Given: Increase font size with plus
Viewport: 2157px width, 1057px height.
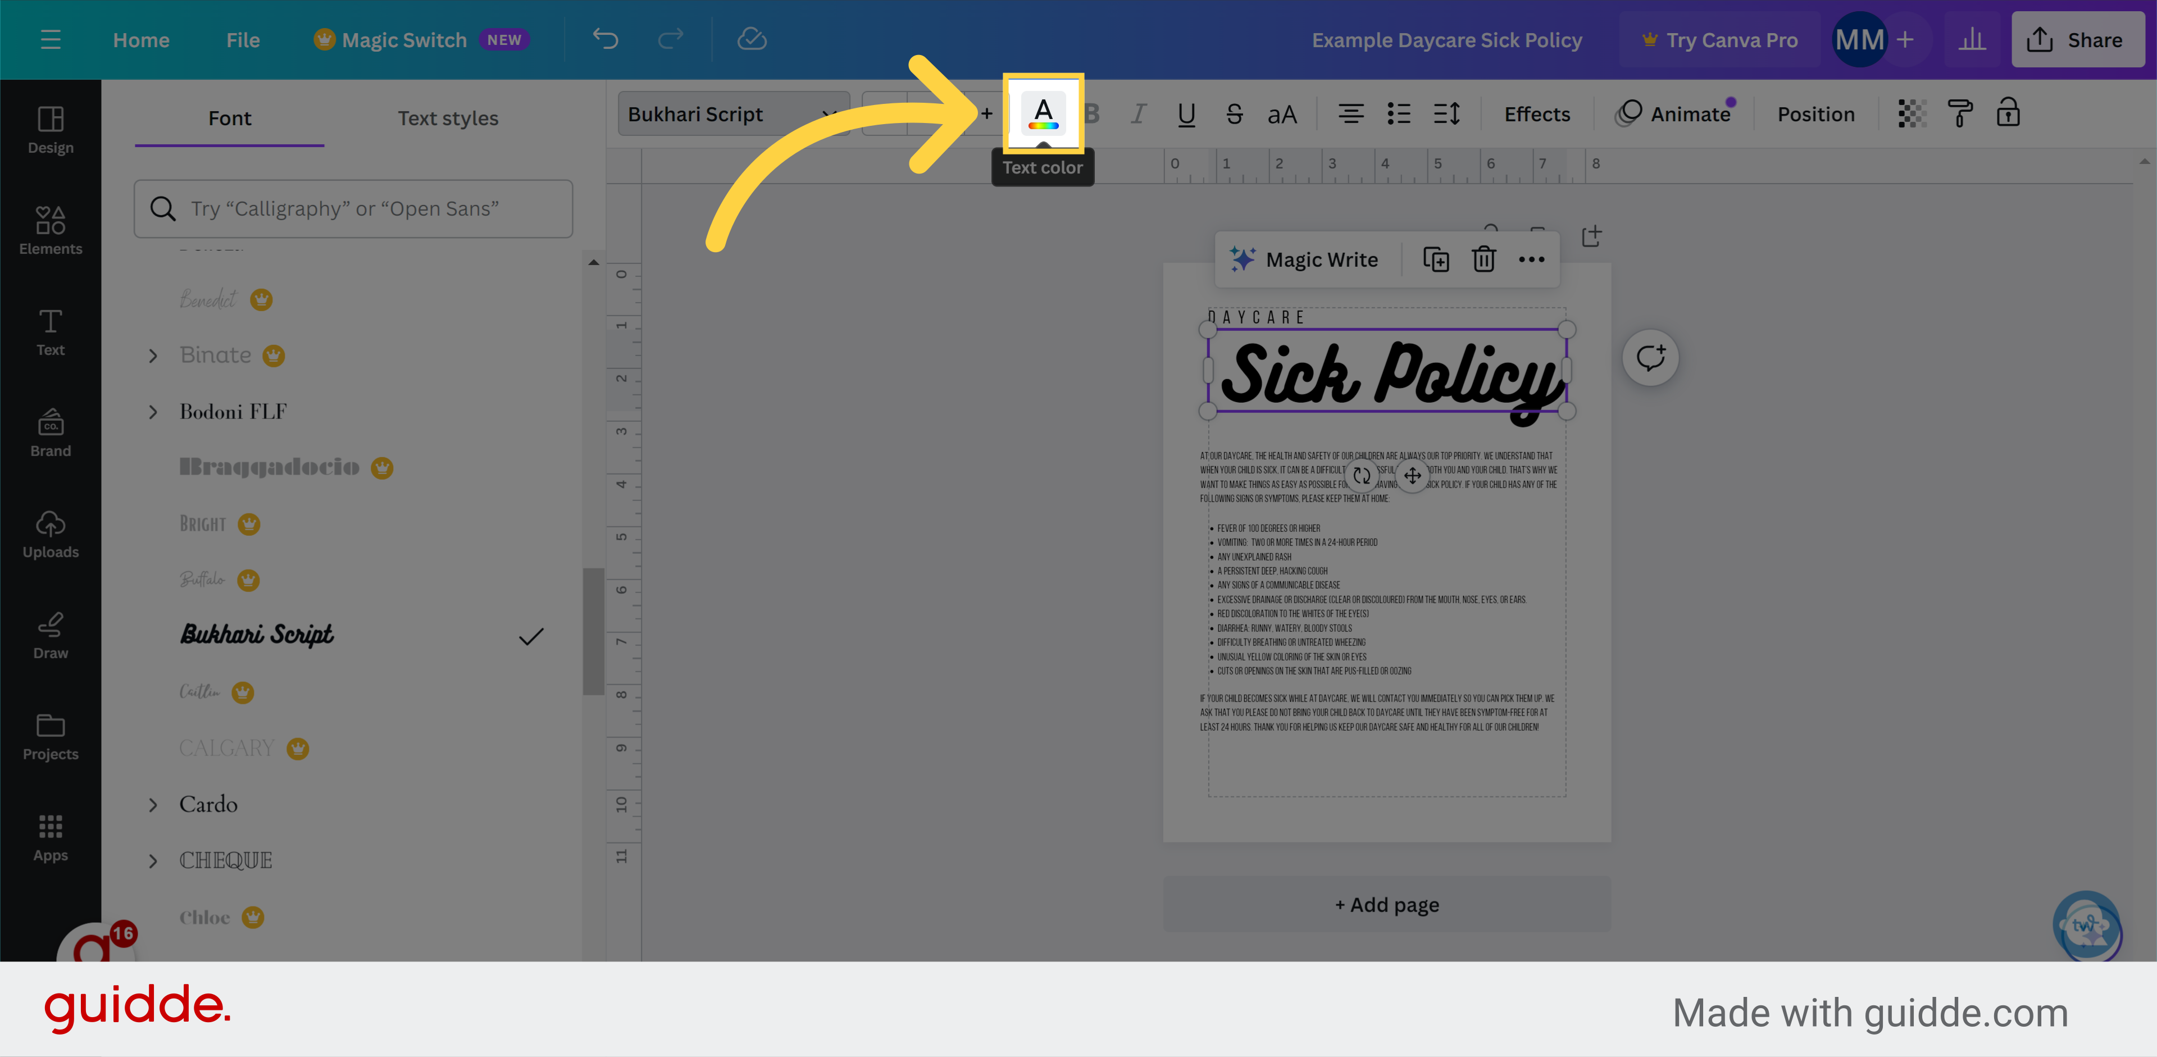Looking at the screenshot, I should (988, 114).
